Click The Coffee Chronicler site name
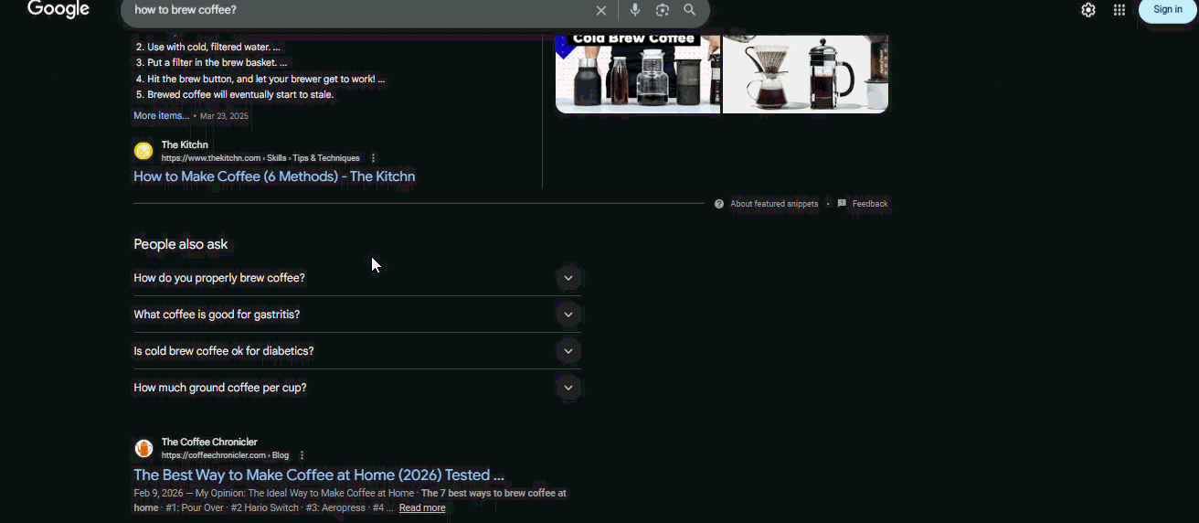The height and width of the screenshot is (523, 1199). (x=209, y=442)
